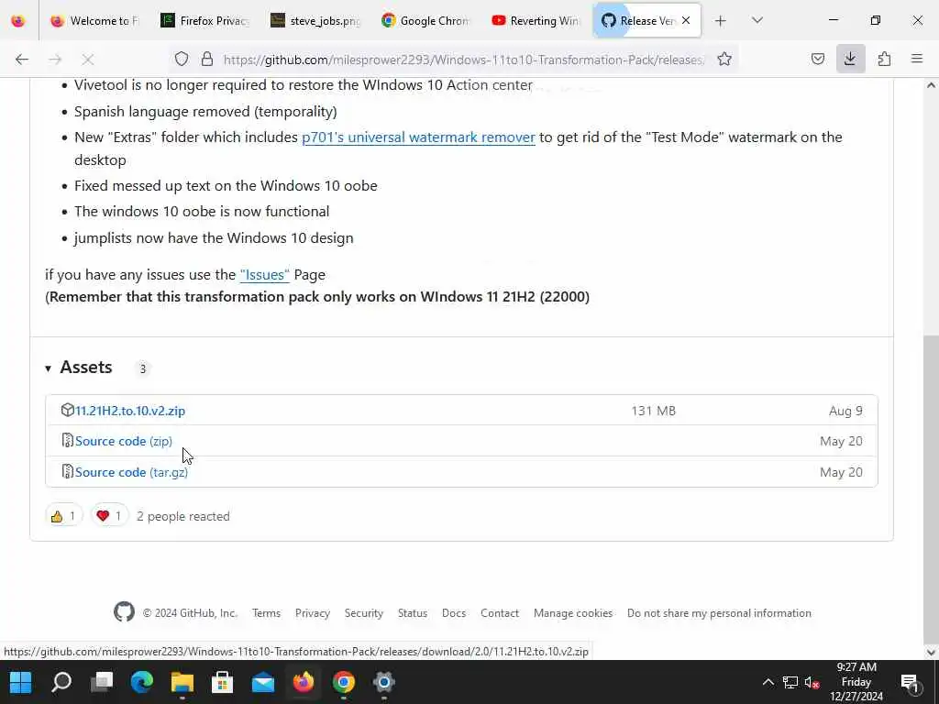939x704 pixels.
Task: Click the scrollbar down arrow
Action: click(x=931, y=653)
